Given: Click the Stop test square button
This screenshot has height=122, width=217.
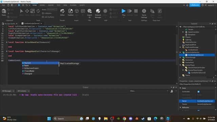Looking at the screenshot, I should click(x=136, y=11).
